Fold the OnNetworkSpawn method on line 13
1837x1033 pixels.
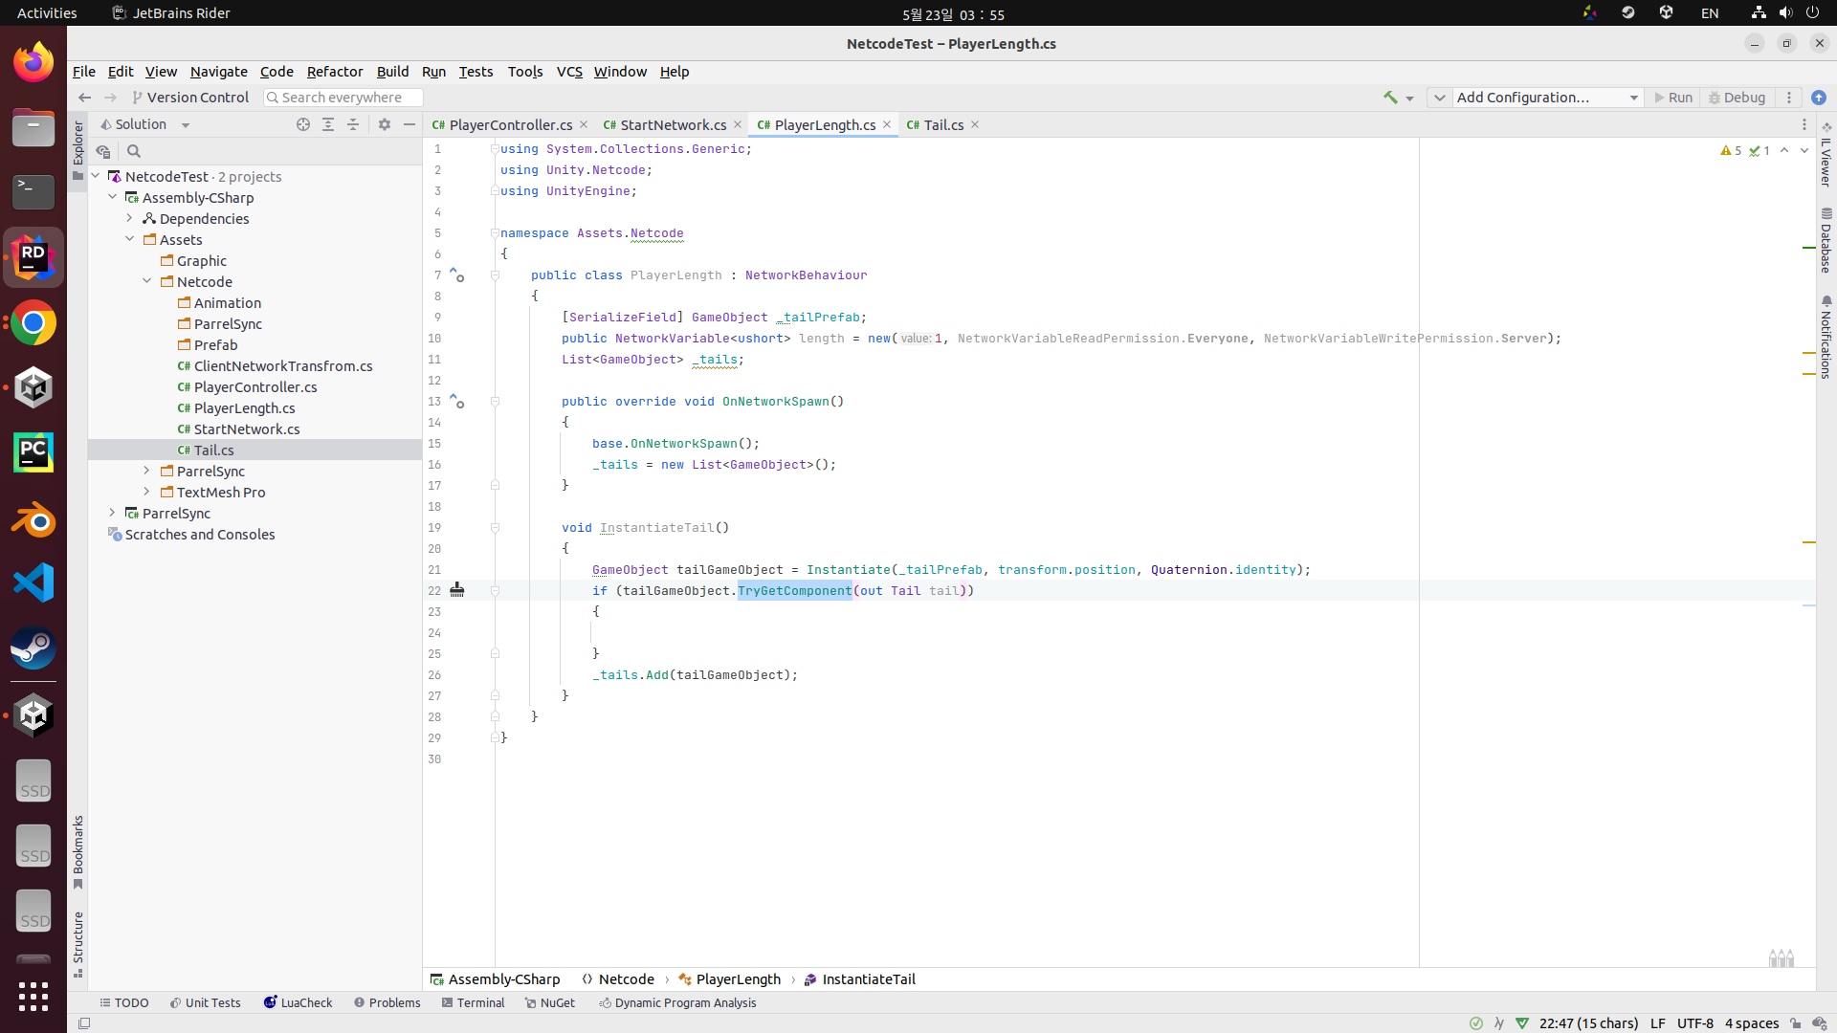(x=495, y=401)
